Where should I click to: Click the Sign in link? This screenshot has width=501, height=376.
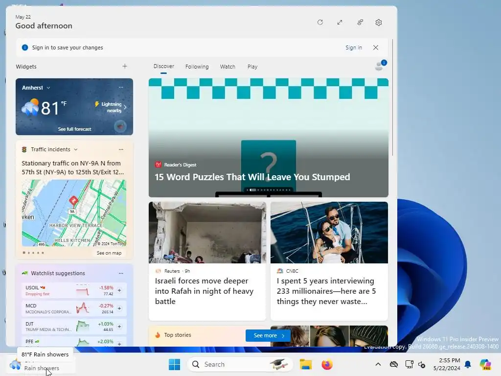[353, 47]
